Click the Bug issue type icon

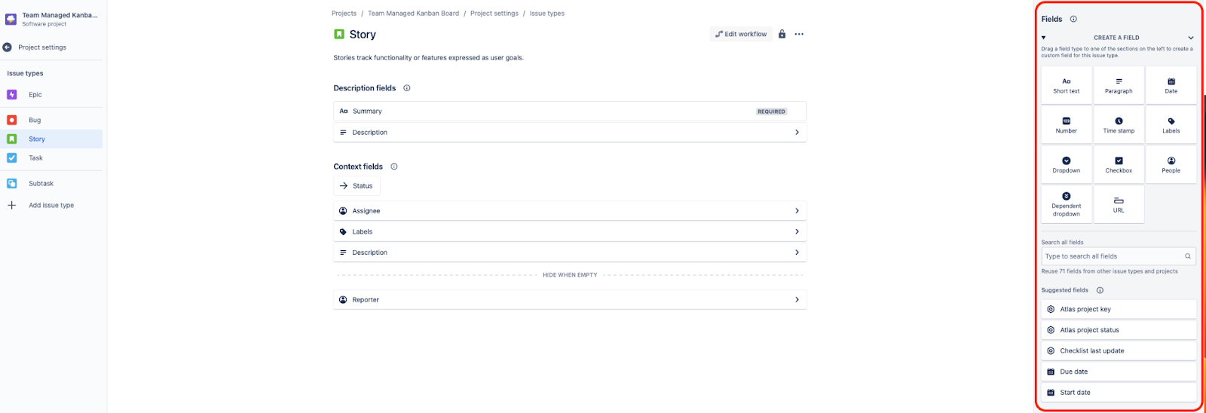click(12, 120)
